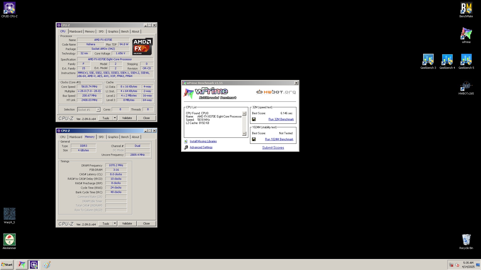Open Advanced Settings link in wPrime
This screenshot has height=270, width=481.
pyautogui.click(x=201, y=147)
